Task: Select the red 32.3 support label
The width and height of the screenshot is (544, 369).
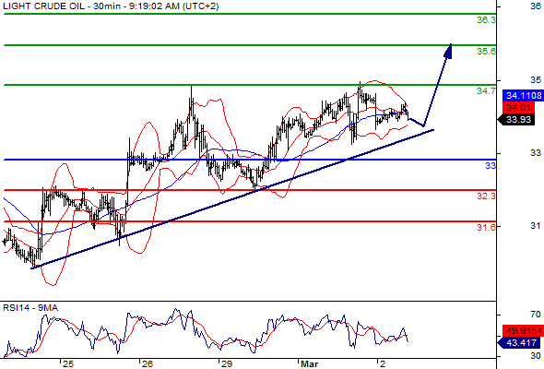Action: pos(486,196)
